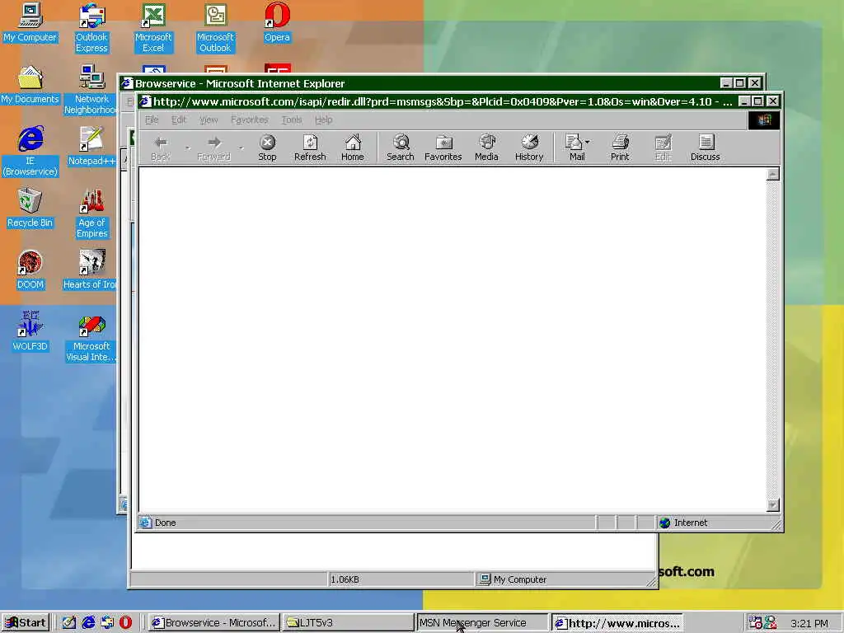Open the Tools menu
The image size is (844, 633).
291,120
